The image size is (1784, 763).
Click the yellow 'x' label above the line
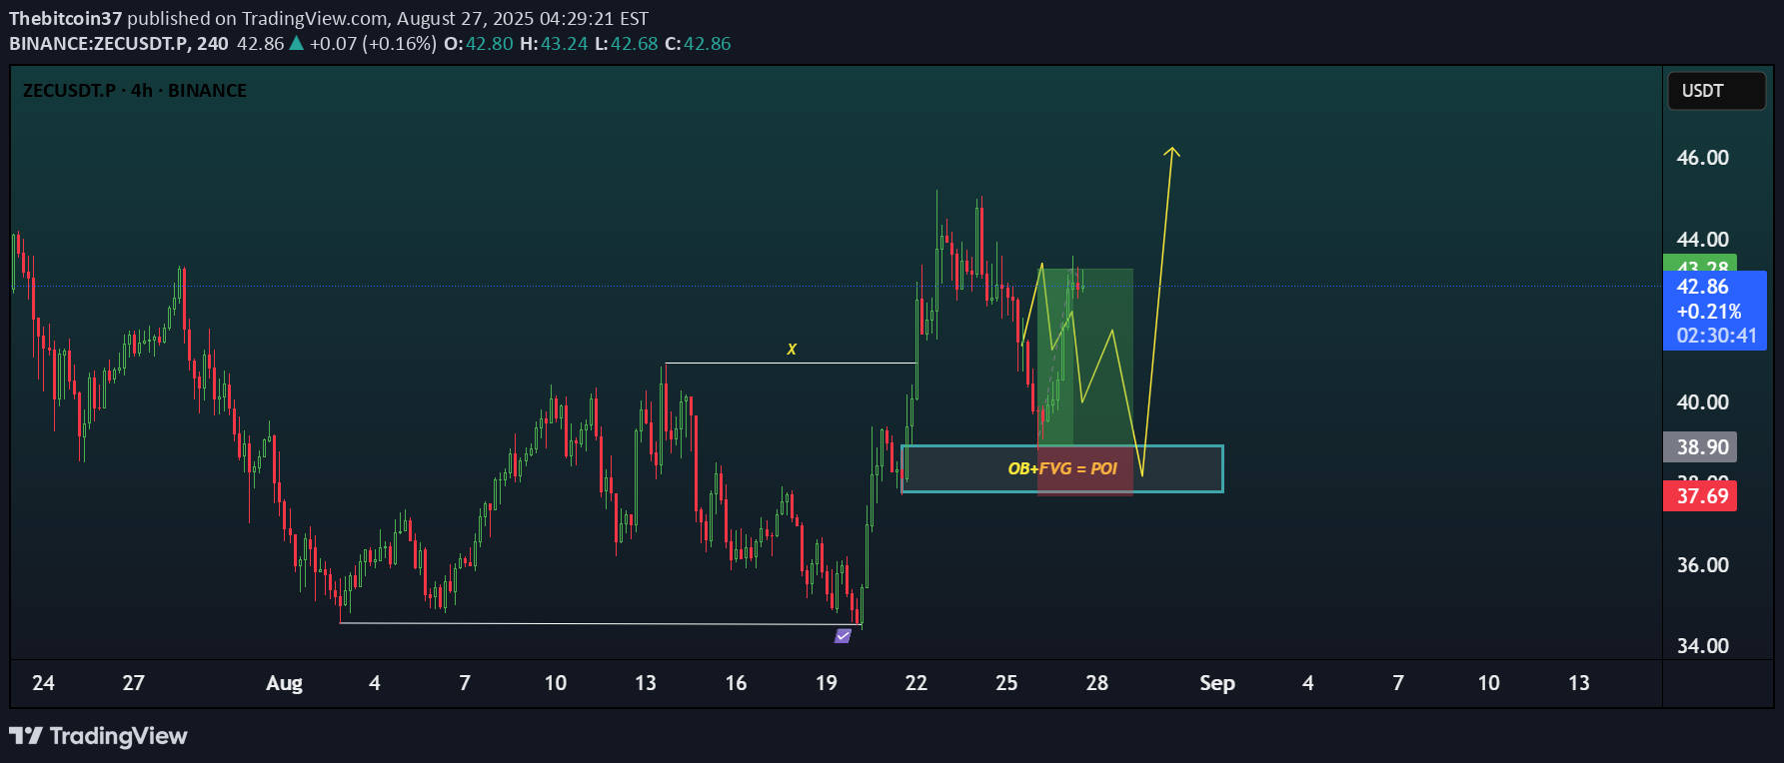(x=792, y=349)
